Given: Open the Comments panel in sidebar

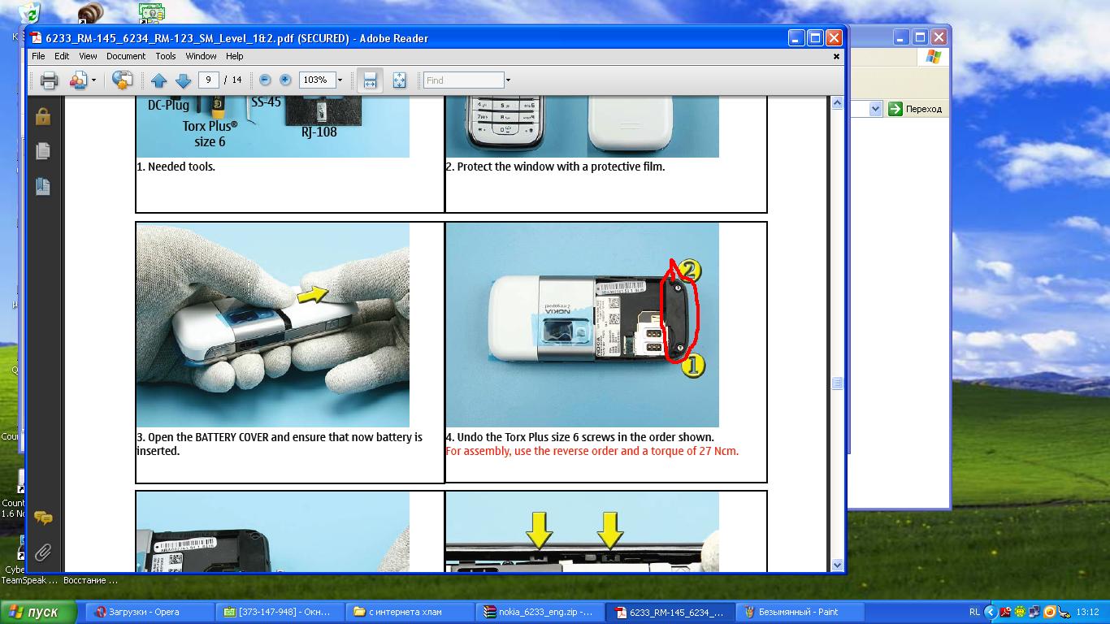Looking at the screenshot, I should point(43,518).
